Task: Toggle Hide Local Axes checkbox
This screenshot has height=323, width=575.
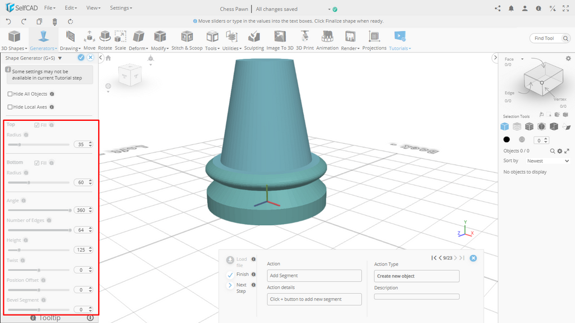Action: [10, 107]
